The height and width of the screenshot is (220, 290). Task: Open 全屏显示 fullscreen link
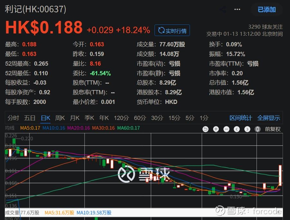tap(268, 118)
